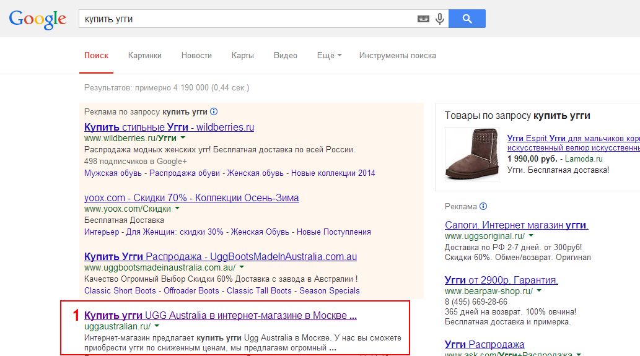Expand arrow next to uggaustralian.ru/
This screenshot has width=640, height=356.
157,326
